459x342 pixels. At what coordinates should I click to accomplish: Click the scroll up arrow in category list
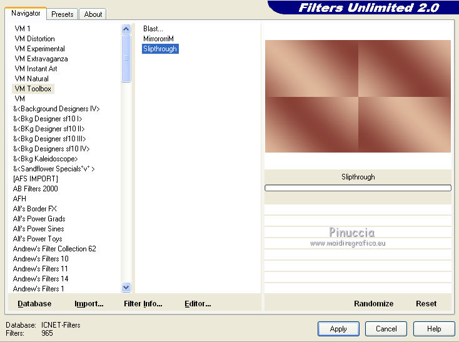tap(126, 29)
